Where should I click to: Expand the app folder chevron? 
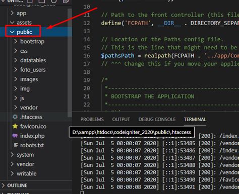[x=12, y=13]
